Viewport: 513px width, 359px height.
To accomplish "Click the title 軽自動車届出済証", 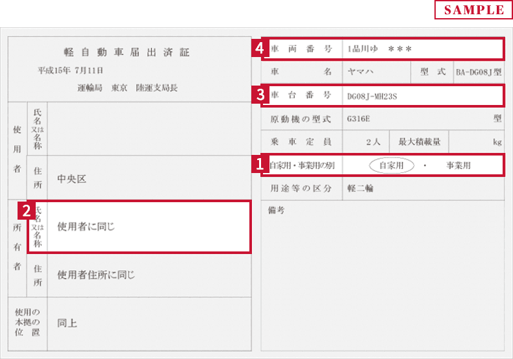I will point(127,52).
